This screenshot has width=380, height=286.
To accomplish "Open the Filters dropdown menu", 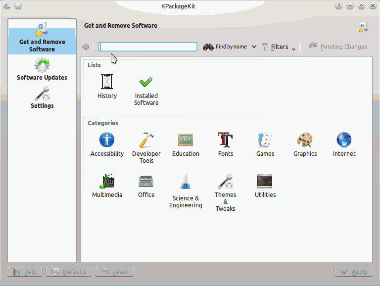I will point(279,47).
